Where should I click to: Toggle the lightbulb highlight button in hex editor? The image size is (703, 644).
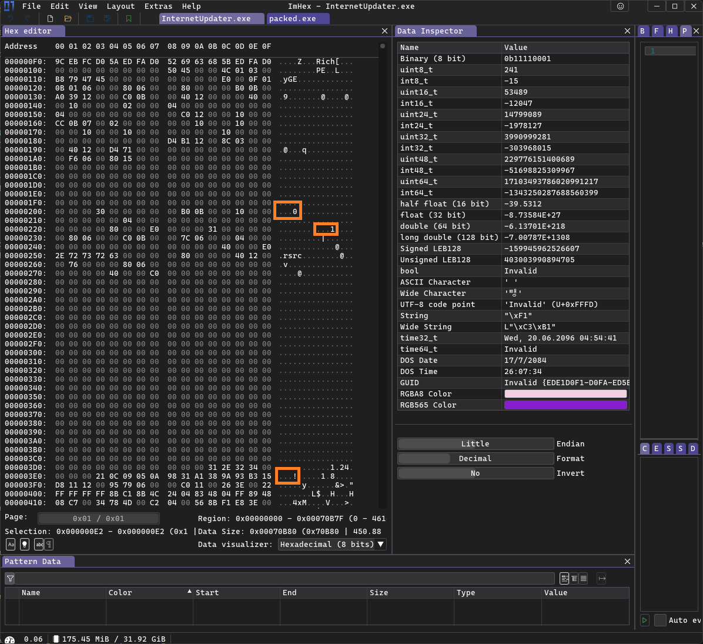[x=25, y=545]
